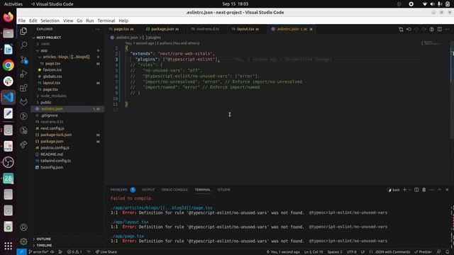This screenshot has height=255, width=454.
Task: Open the Extensions view
Action: (x=23, y=88)
